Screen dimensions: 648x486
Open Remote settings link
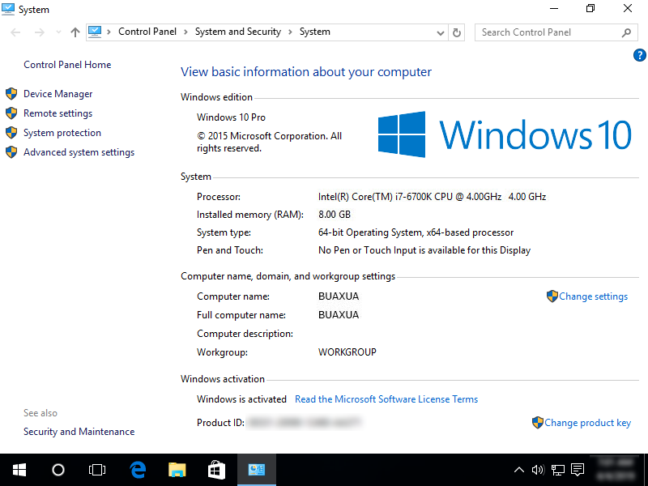(58, 113)
